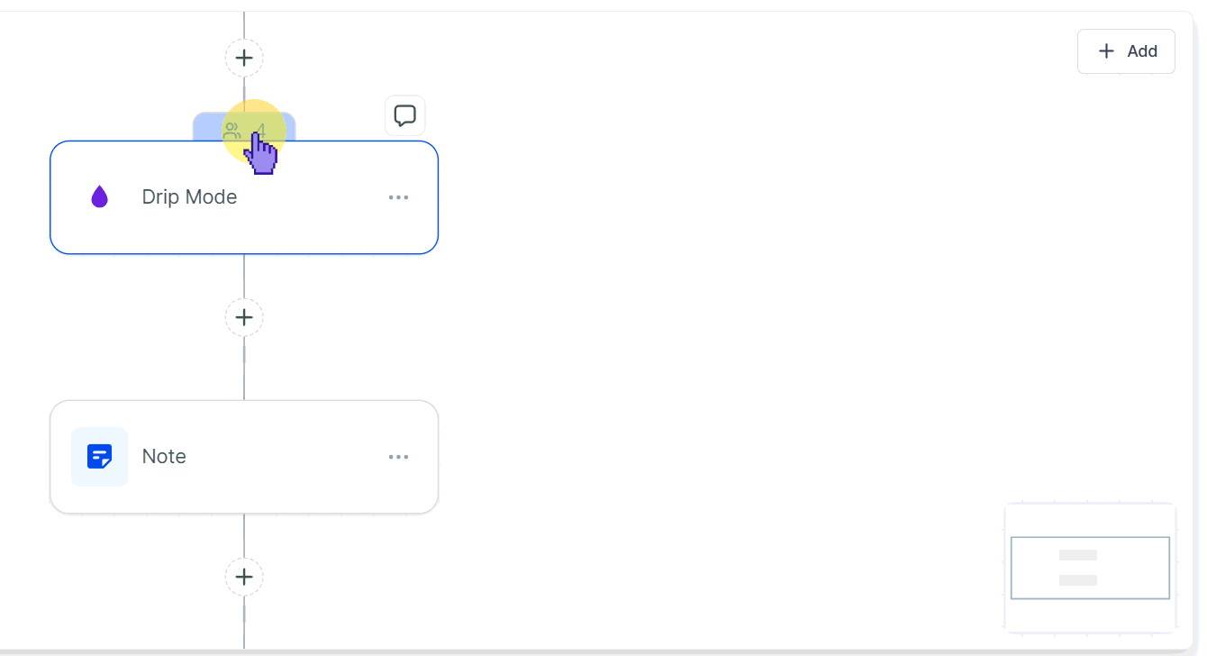Click the blue Note step icon
Image resolution: width=1207 pixels, height=656 pixels.
tap(99, 457)
